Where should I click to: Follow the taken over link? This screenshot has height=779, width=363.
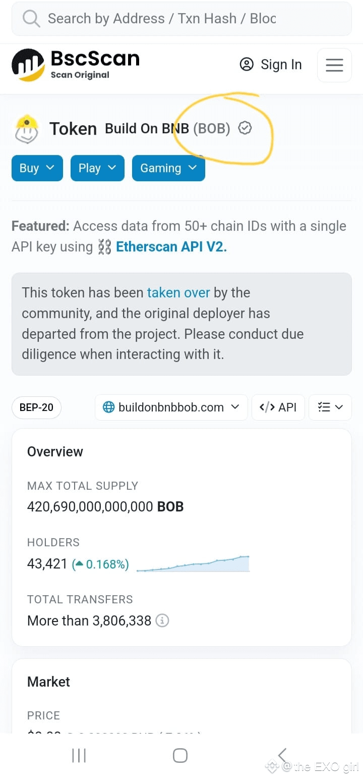[179, 292]
